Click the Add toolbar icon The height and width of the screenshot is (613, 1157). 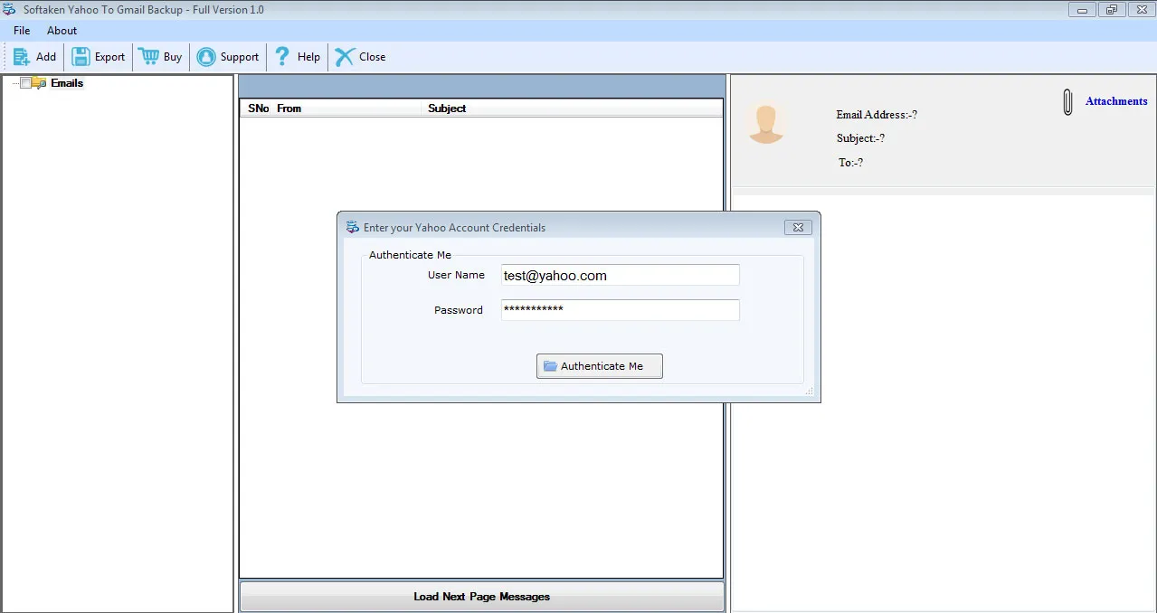[x=22, y=57]
